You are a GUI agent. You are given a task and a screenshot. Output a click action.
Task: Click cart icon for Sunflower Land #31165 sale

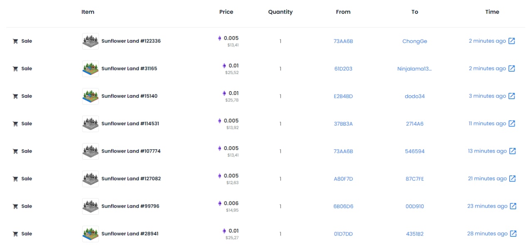coord(15,69)
